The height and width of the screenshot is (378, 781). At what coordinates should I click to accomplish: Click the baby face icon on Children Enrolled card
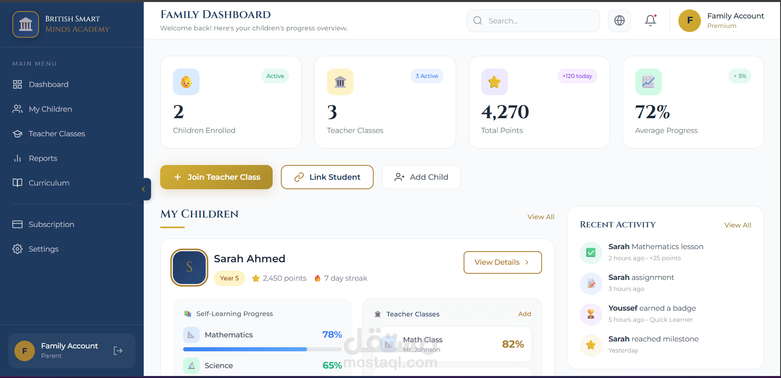[x=186, y=82]
